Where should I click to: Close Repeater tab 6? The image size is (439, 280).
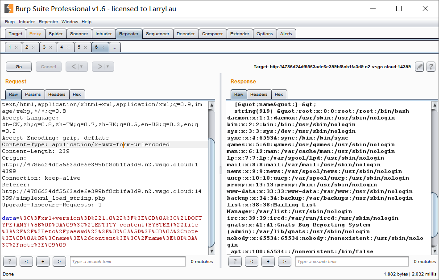(103, 47)
